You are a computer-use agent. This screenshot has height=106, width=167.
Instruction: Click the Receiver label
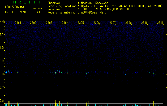(x=54, y=9)
